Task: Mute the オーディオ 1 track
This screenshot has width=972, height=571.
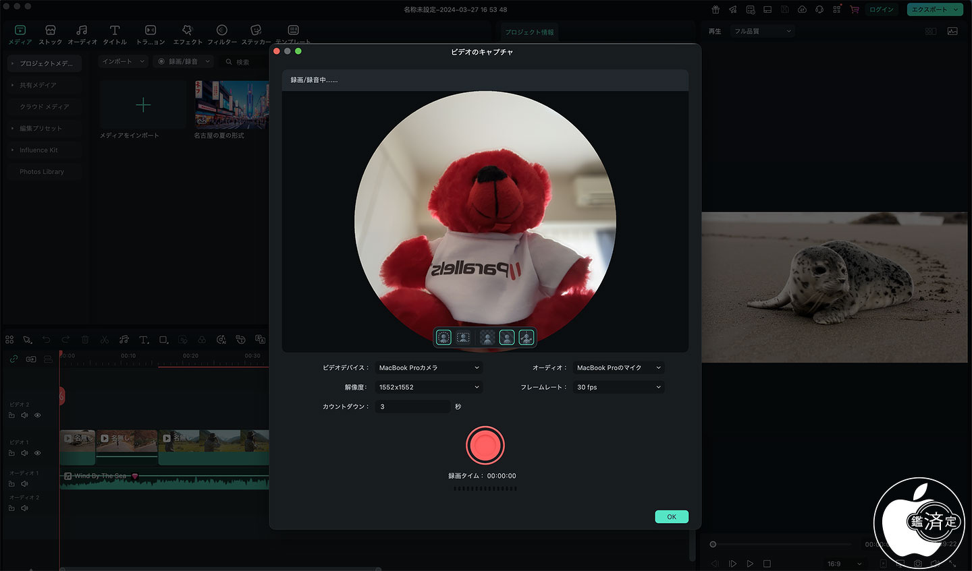Action: click(24, 484)
